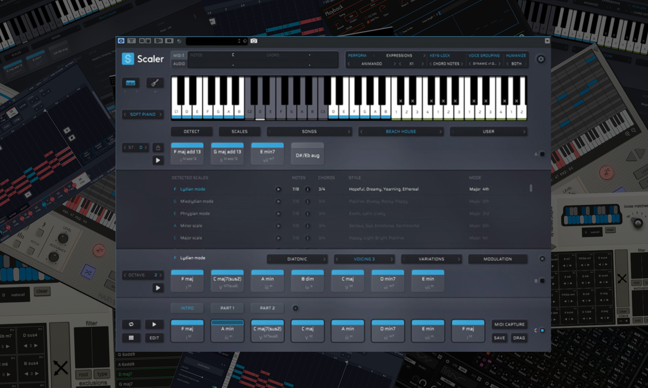Expand next sound after SOFT PIANO
This screenshot has height=388, width=648.
[160, 114]
